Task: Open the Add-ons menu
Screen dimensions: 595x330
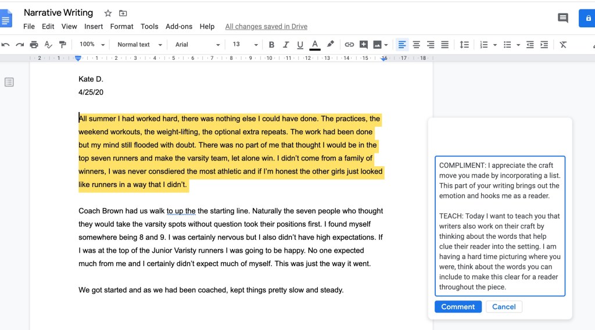Action: tap(179, 26)
